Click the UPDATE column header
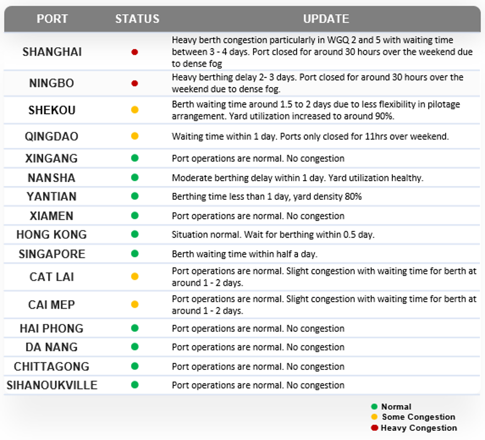This screenshot has height=440, width=485. click(x=326, y=19)
